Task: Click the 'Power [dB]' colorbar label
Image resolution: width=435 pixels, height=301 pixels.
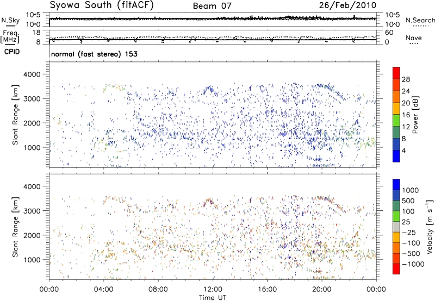Action: [x=415, y=115]
